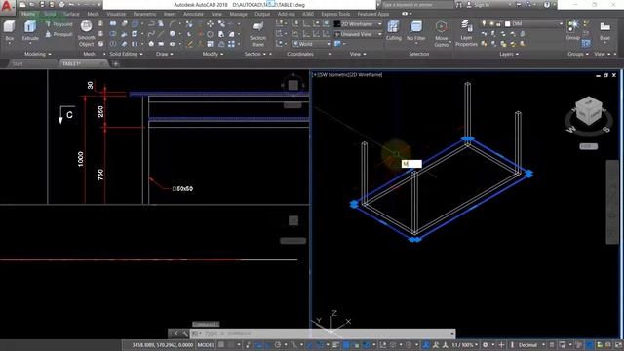
Task: Toggle the Culling selection option
Action: click(394, 31)
